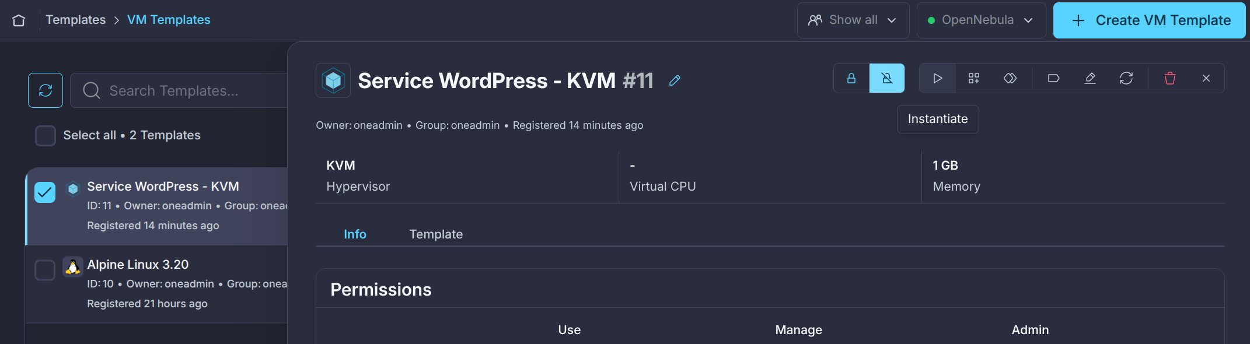This screenshot has width=1250, height=344.
Task: Click the Instantiate tooltip label
Action: [x=938, y=119]
